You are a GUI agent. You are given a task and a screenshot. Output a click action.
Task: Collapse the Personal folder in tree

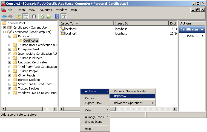(10, 36)
